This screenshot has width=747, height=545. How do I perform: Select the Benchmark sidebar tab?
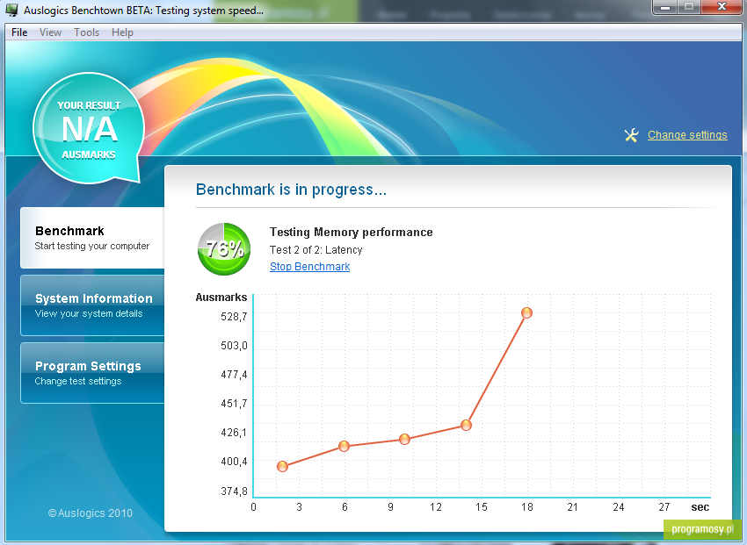pos(92,238)
